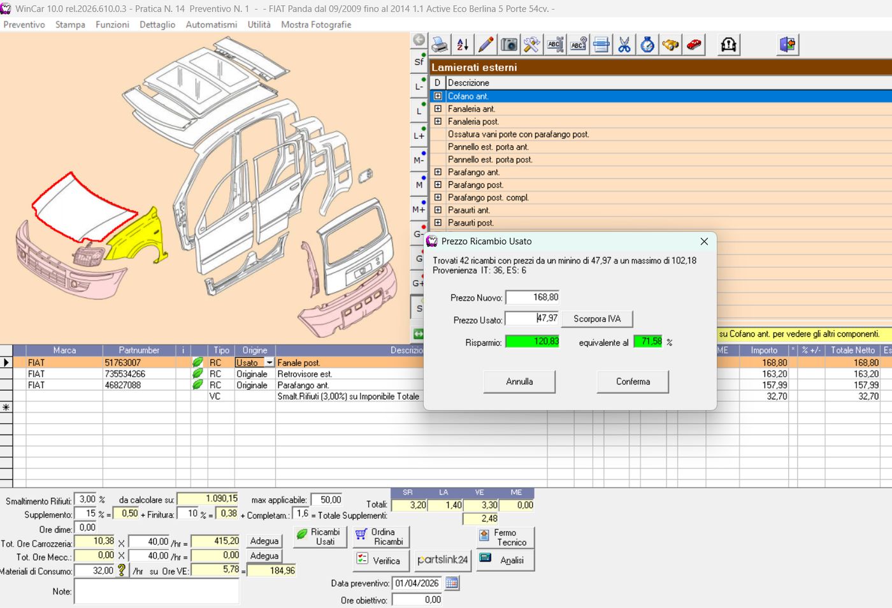This screenshot has width=892, height=608.
Task: Expand the Fanaleria ant. tree item
Action: click(438, 109)
